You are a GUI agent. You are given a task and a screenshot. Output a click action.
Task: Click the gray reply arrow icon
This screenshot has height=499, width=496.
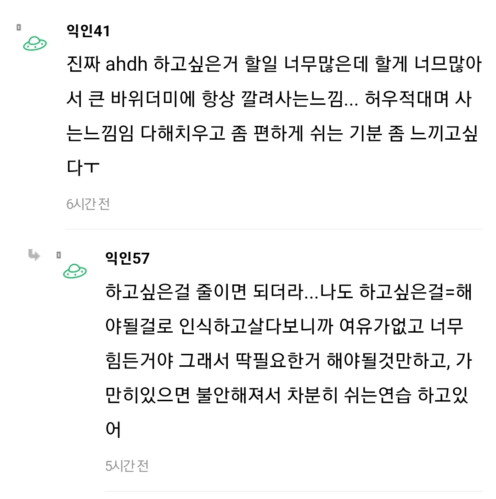[34, 255]
